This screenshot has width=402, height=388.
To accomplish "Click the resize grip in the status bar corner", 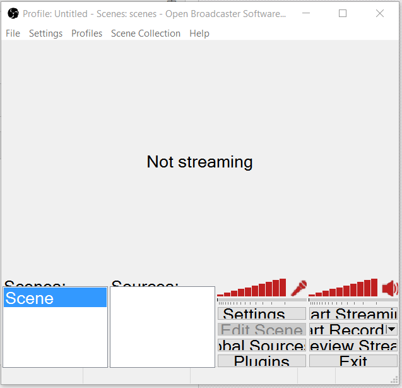I will (x=394, y=380).
